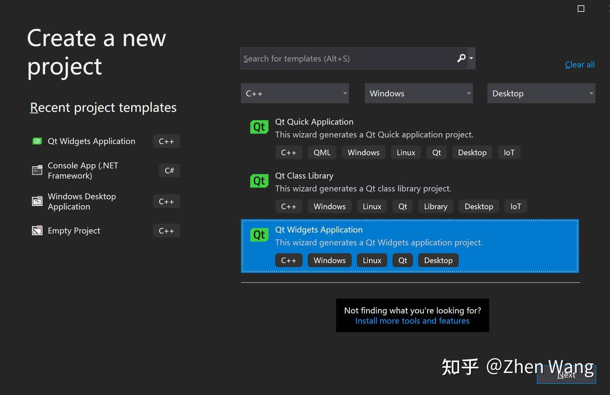
Task: Click the Windows Desktop Application icon
Action: [37, 201]
